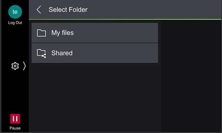
Task: Select the 'My files' text label
Action: click(62, 33)
